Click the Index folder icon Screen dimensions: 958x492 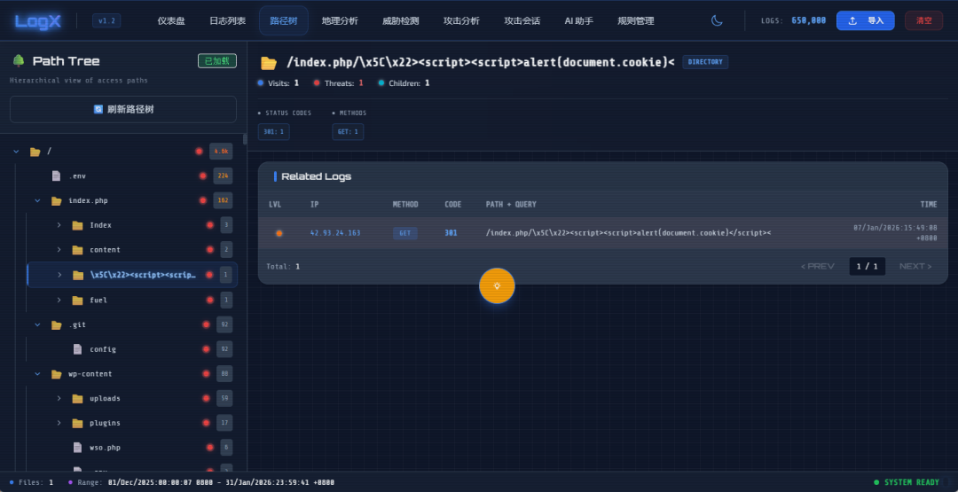(77, 225)
